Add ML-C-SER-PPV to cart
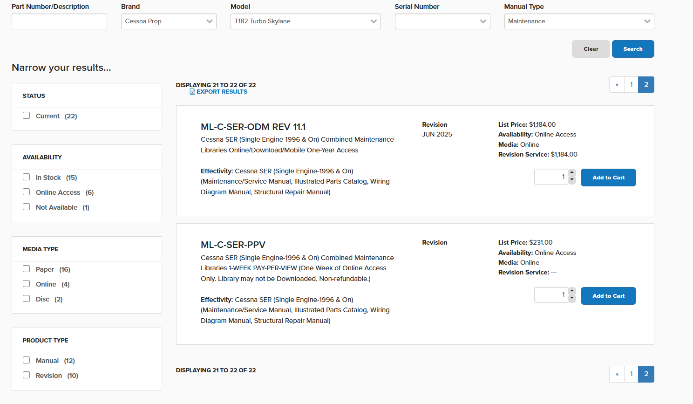The width and height of the screenshot is (693, 404). [x=608, y=296]
